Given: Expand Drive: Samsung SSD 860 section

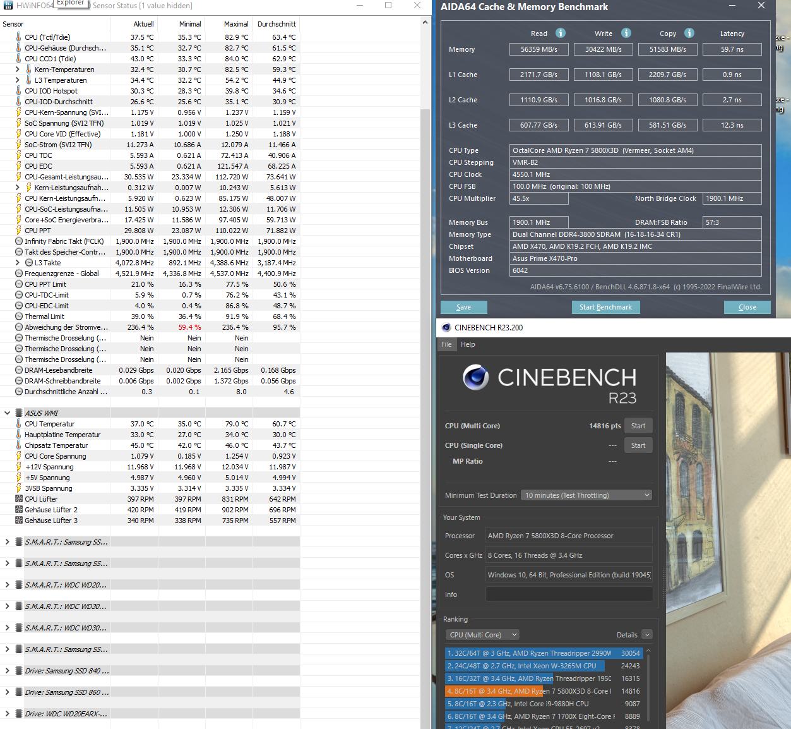Looking at the screenshot, I should tap(7, 692).
